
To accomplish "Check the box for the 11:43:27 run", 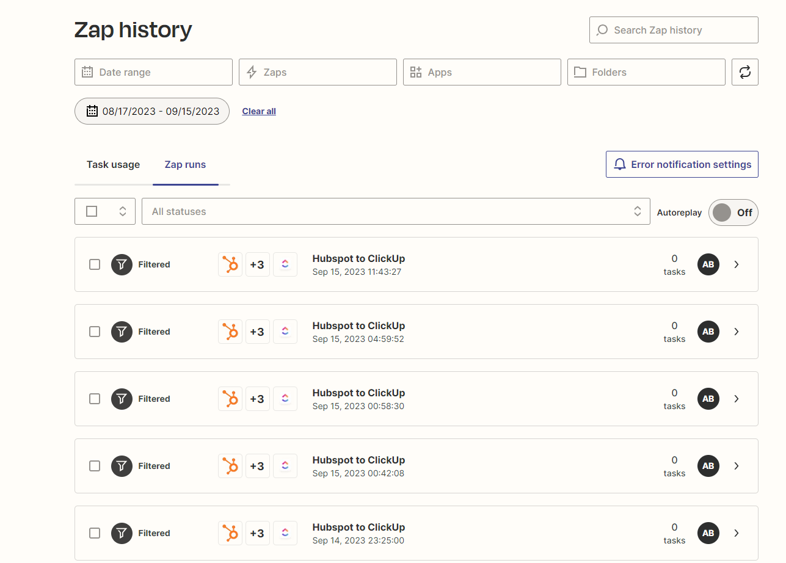I will 95,264.
